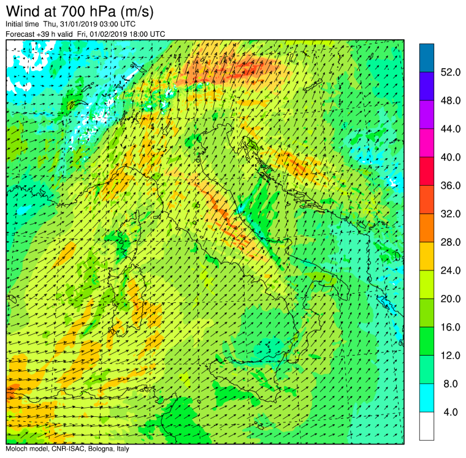This screenshot has width=466, height=458.
Task: Click the 12.0 colorbar label
Action: click(x=451, y=356)
